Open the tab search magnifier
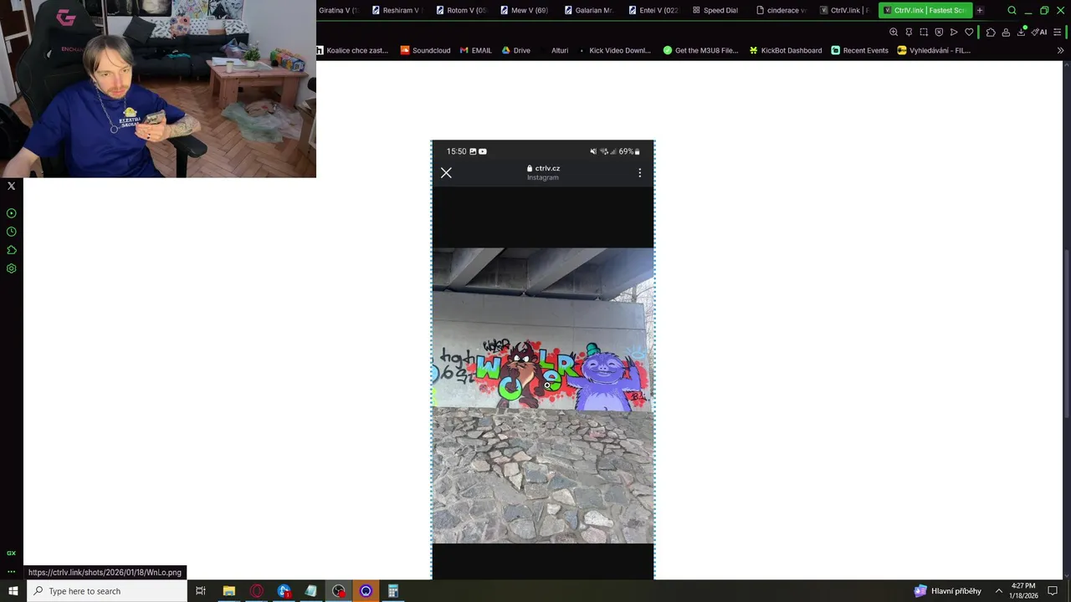Screen dimensions: 1071x602 click(1012, 10)
